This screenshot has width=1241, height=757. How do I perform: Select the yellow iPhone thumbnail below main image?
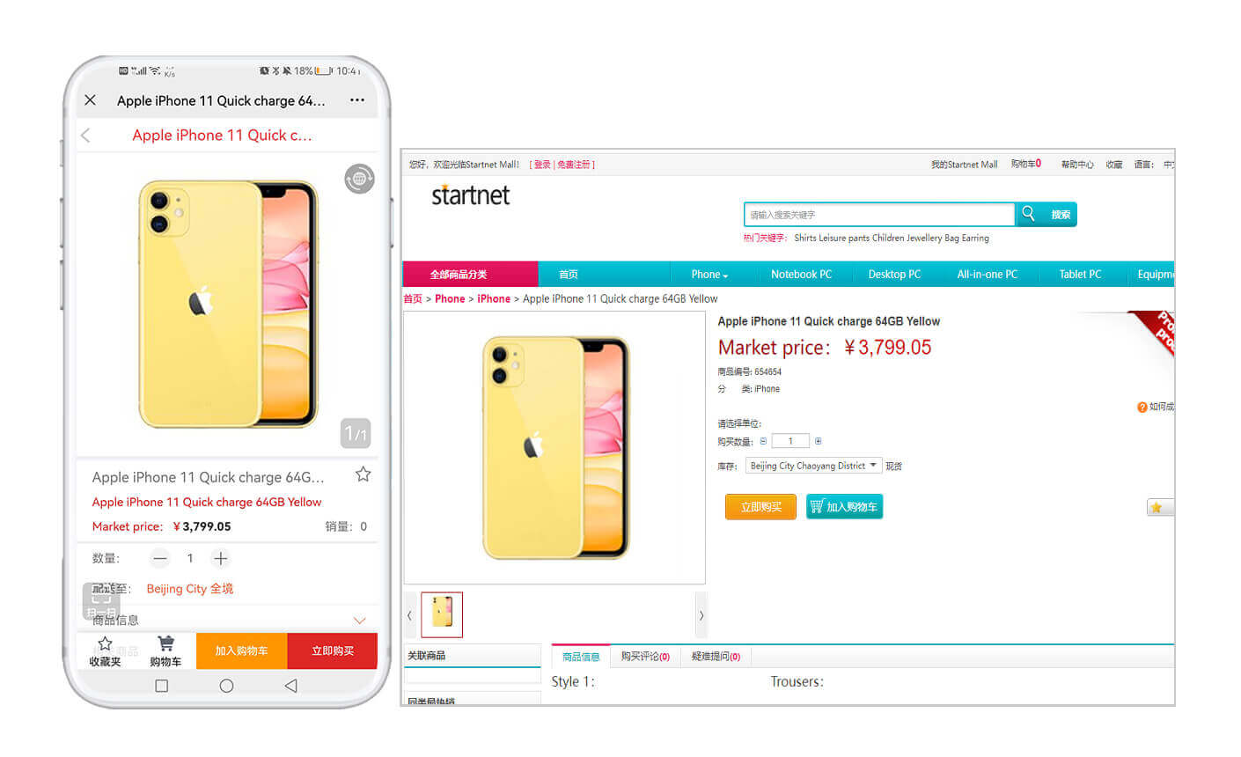[442, 614]
